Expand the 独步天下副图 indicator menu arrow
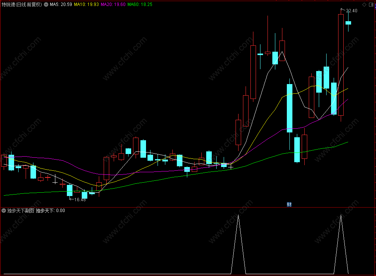Screen dimensions: 376x276 click(4, 211)
